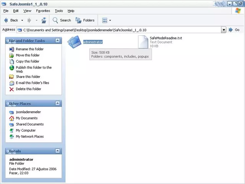Open the Forward history dropdown arrow
The height and width of the screenshot is (184, 245).
pyautogui.click(x=37, y=20)
